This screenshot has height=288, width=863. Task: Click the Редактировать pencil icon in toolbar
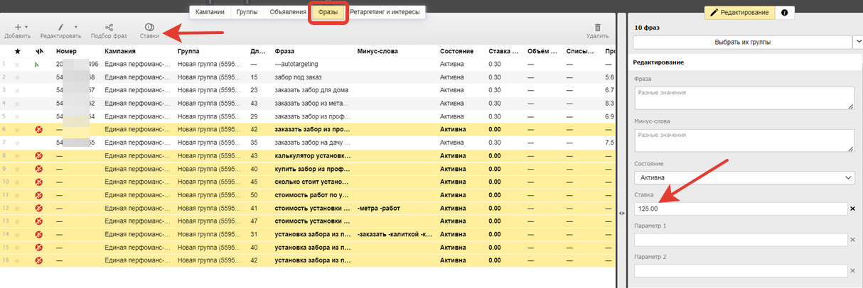click(60, 26)
